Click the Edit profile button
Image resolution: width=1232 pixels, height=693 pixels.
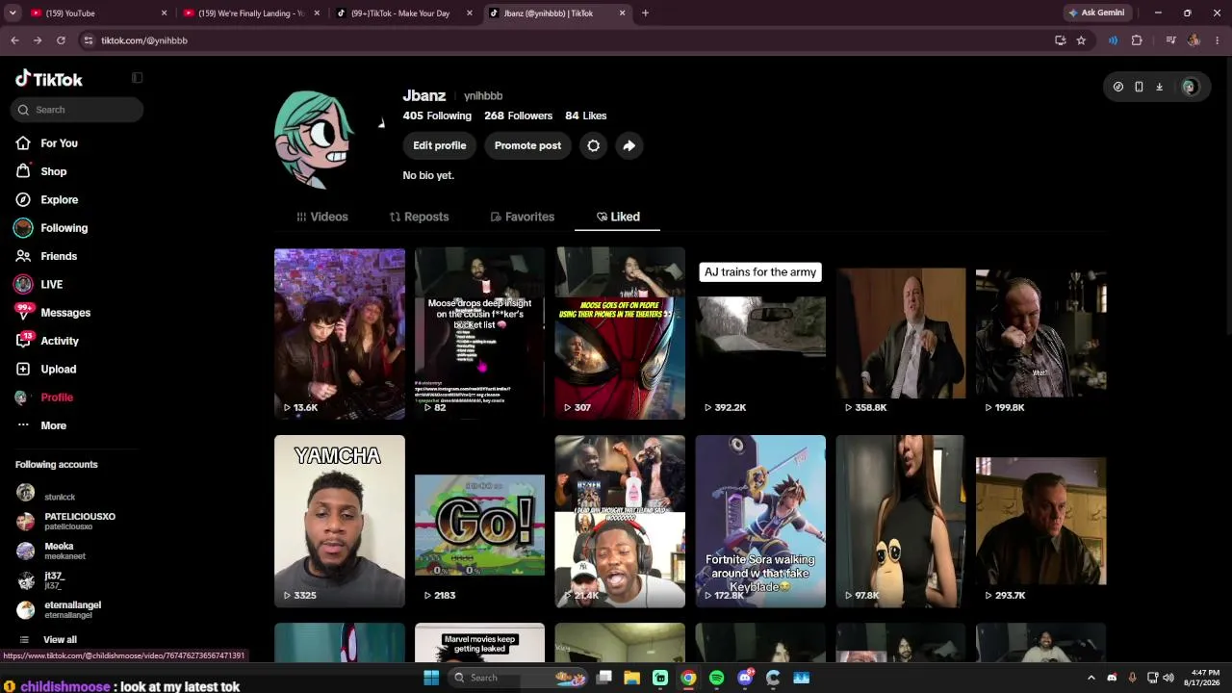(x=440, y=145)
